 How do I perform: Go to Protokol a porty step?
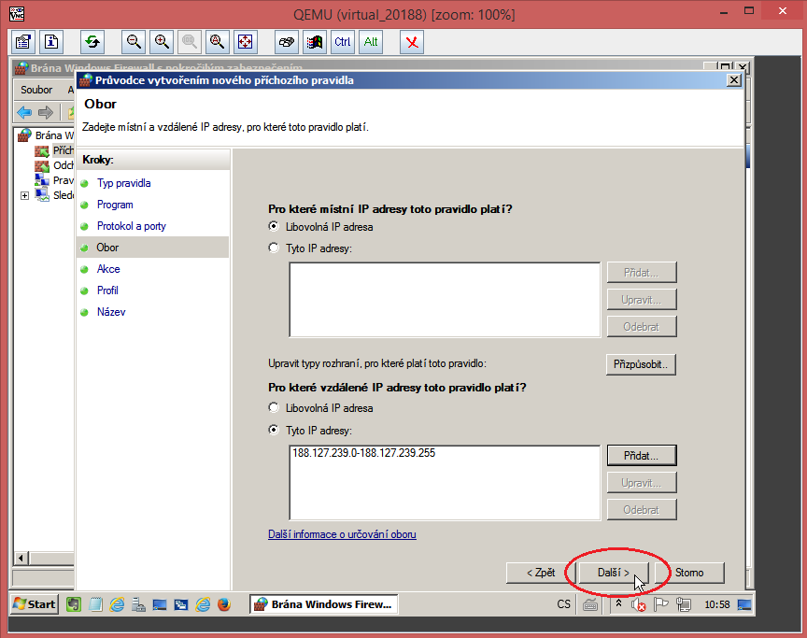(x=132, y=226)
